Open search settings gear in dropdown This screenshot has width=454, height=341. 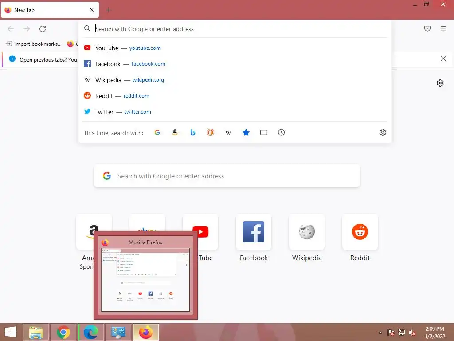[x=383, y=132]
